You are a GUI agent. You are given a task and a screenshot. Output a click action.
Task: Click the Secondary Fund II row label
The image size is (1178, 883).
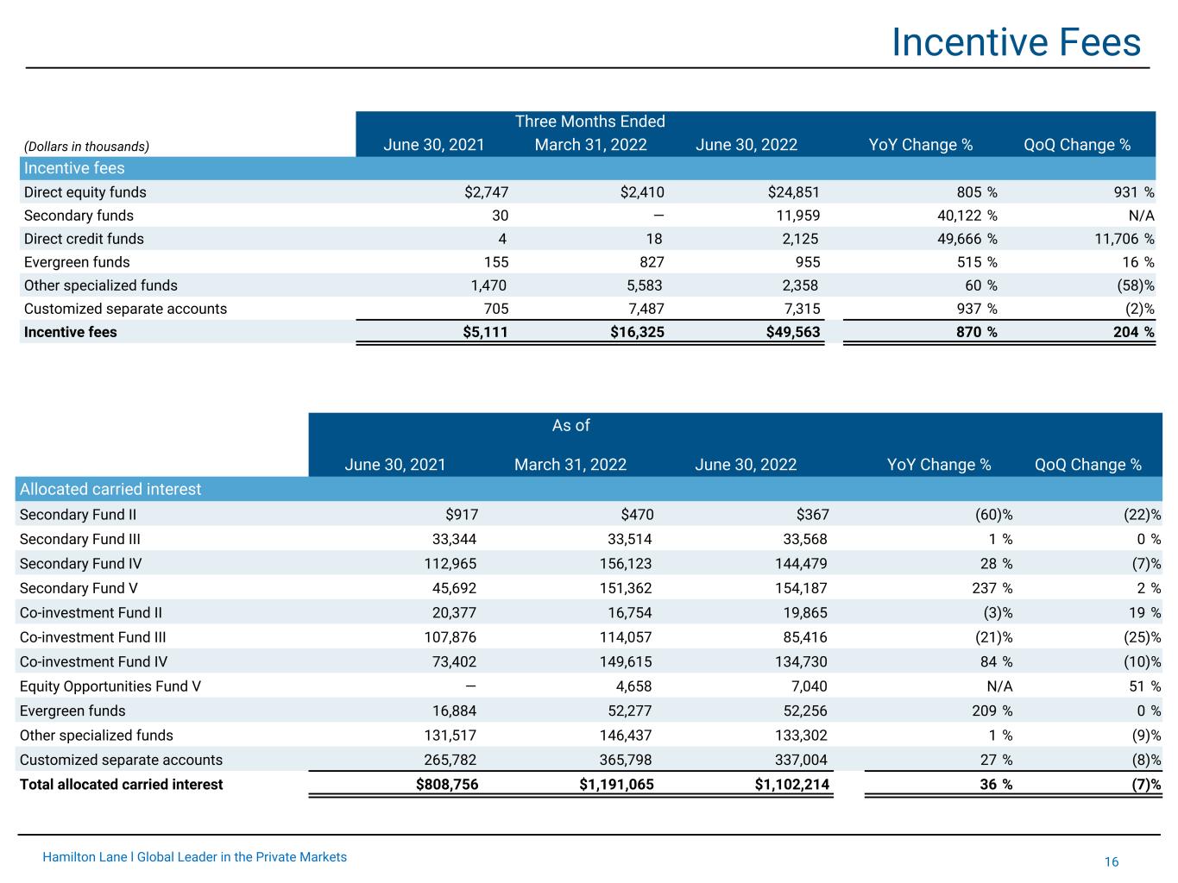pyautogui.click(x=78, y=515)
